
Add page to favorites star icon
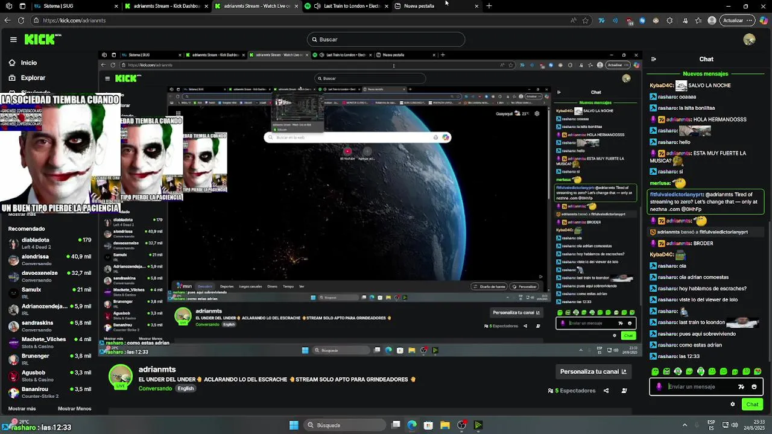click(585, 20)
